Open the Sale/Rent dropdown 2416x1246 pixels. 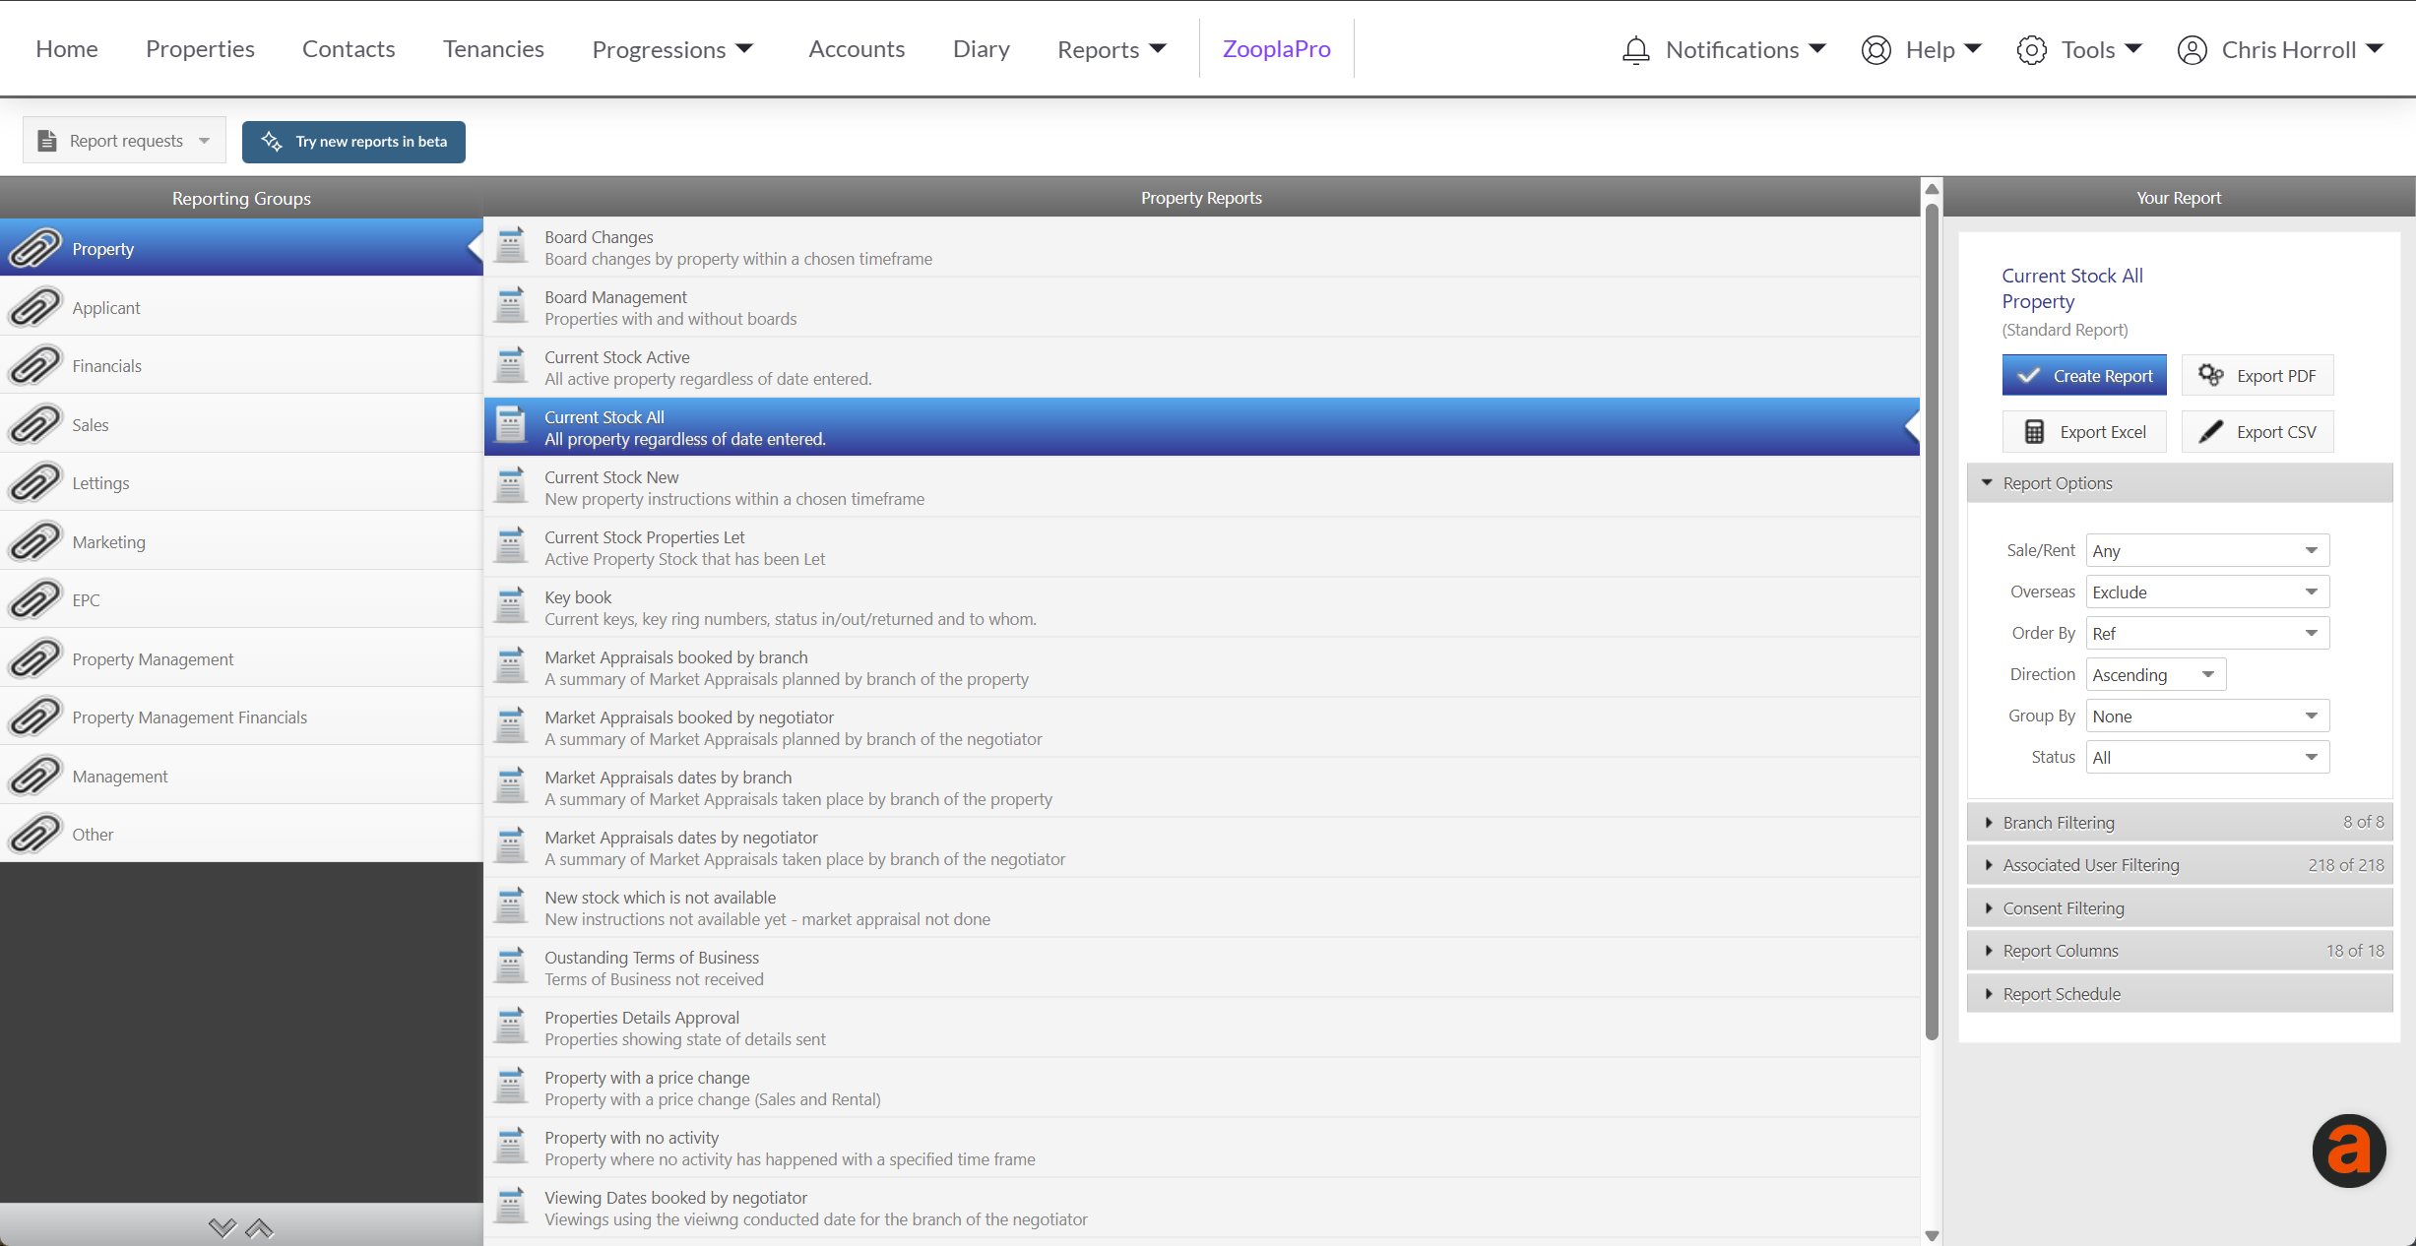[x=2207, y=550]
